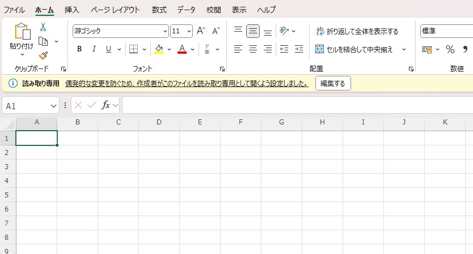
Task: Click the info icon in read-only bar
Action: click(12, 83)
